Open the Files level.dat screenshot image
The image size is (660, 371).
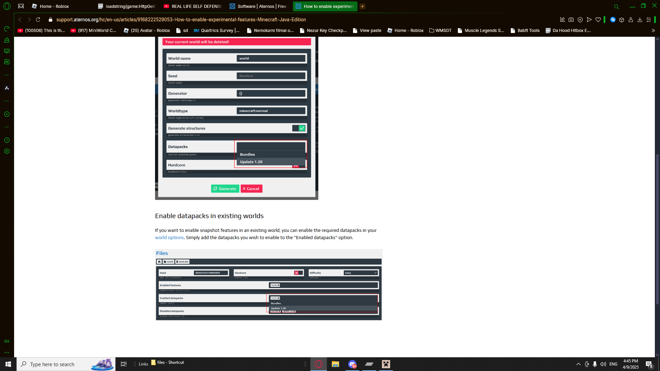[x=268, y=285]
